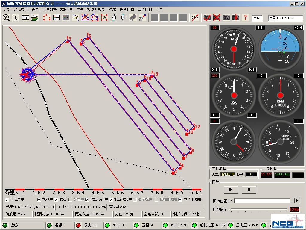Viewport: 306px width, 230px height.
Task: Open the 云台控制 menu
Action: coord(144,10)
